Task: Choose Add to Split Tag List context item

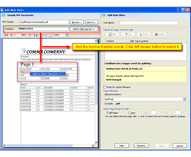Action: pyautogui.click(x=48, y=74)
